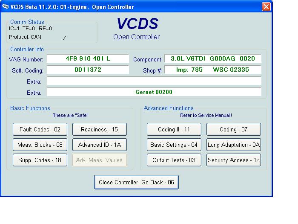Screen dimensions: 298x224
Task: Click the Shop #: label
Action: pyautogui.click(x=152, y=70)
